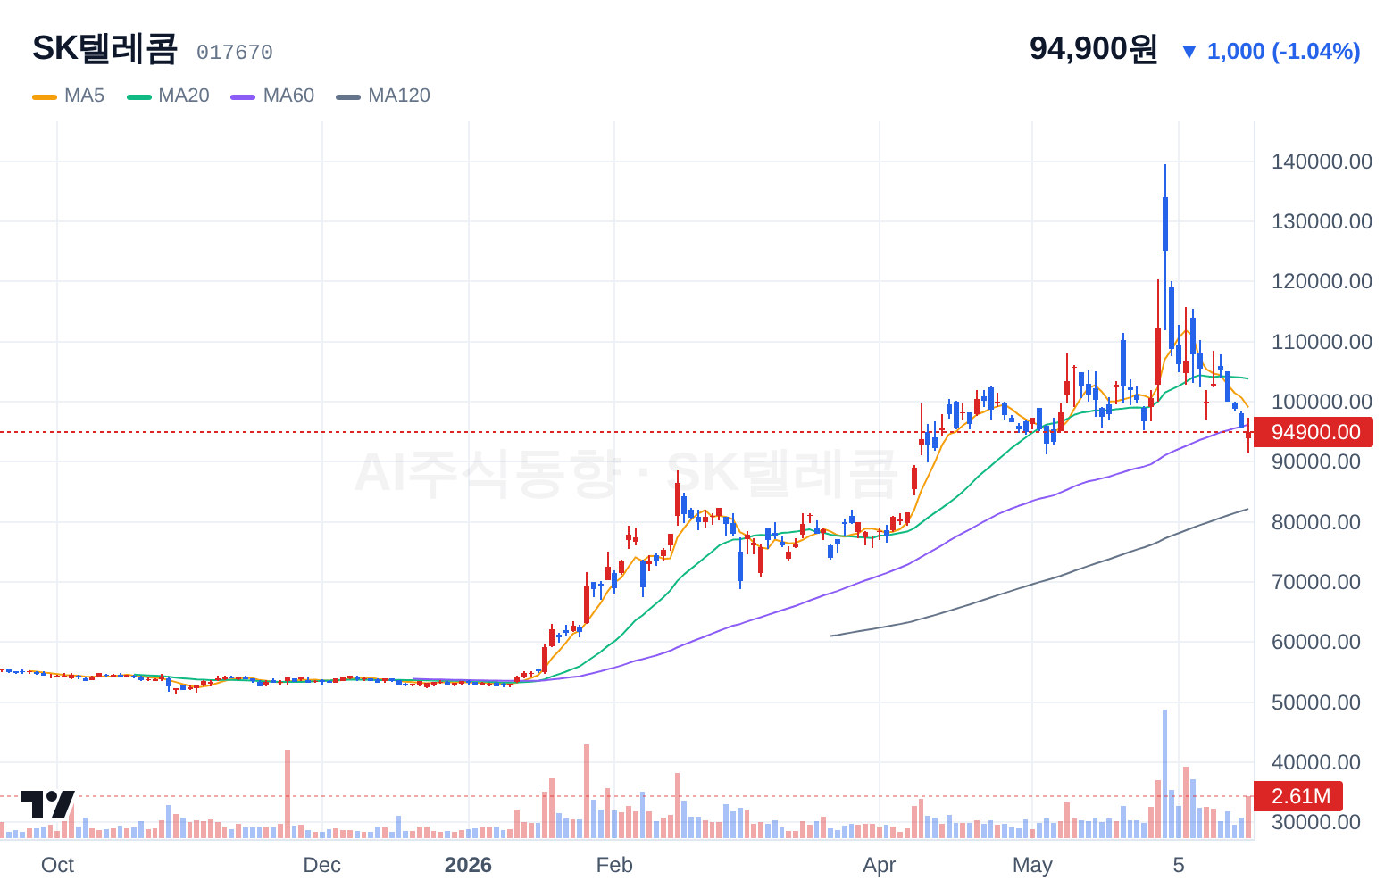Click the May label on the time axis

pos(1032,865)
